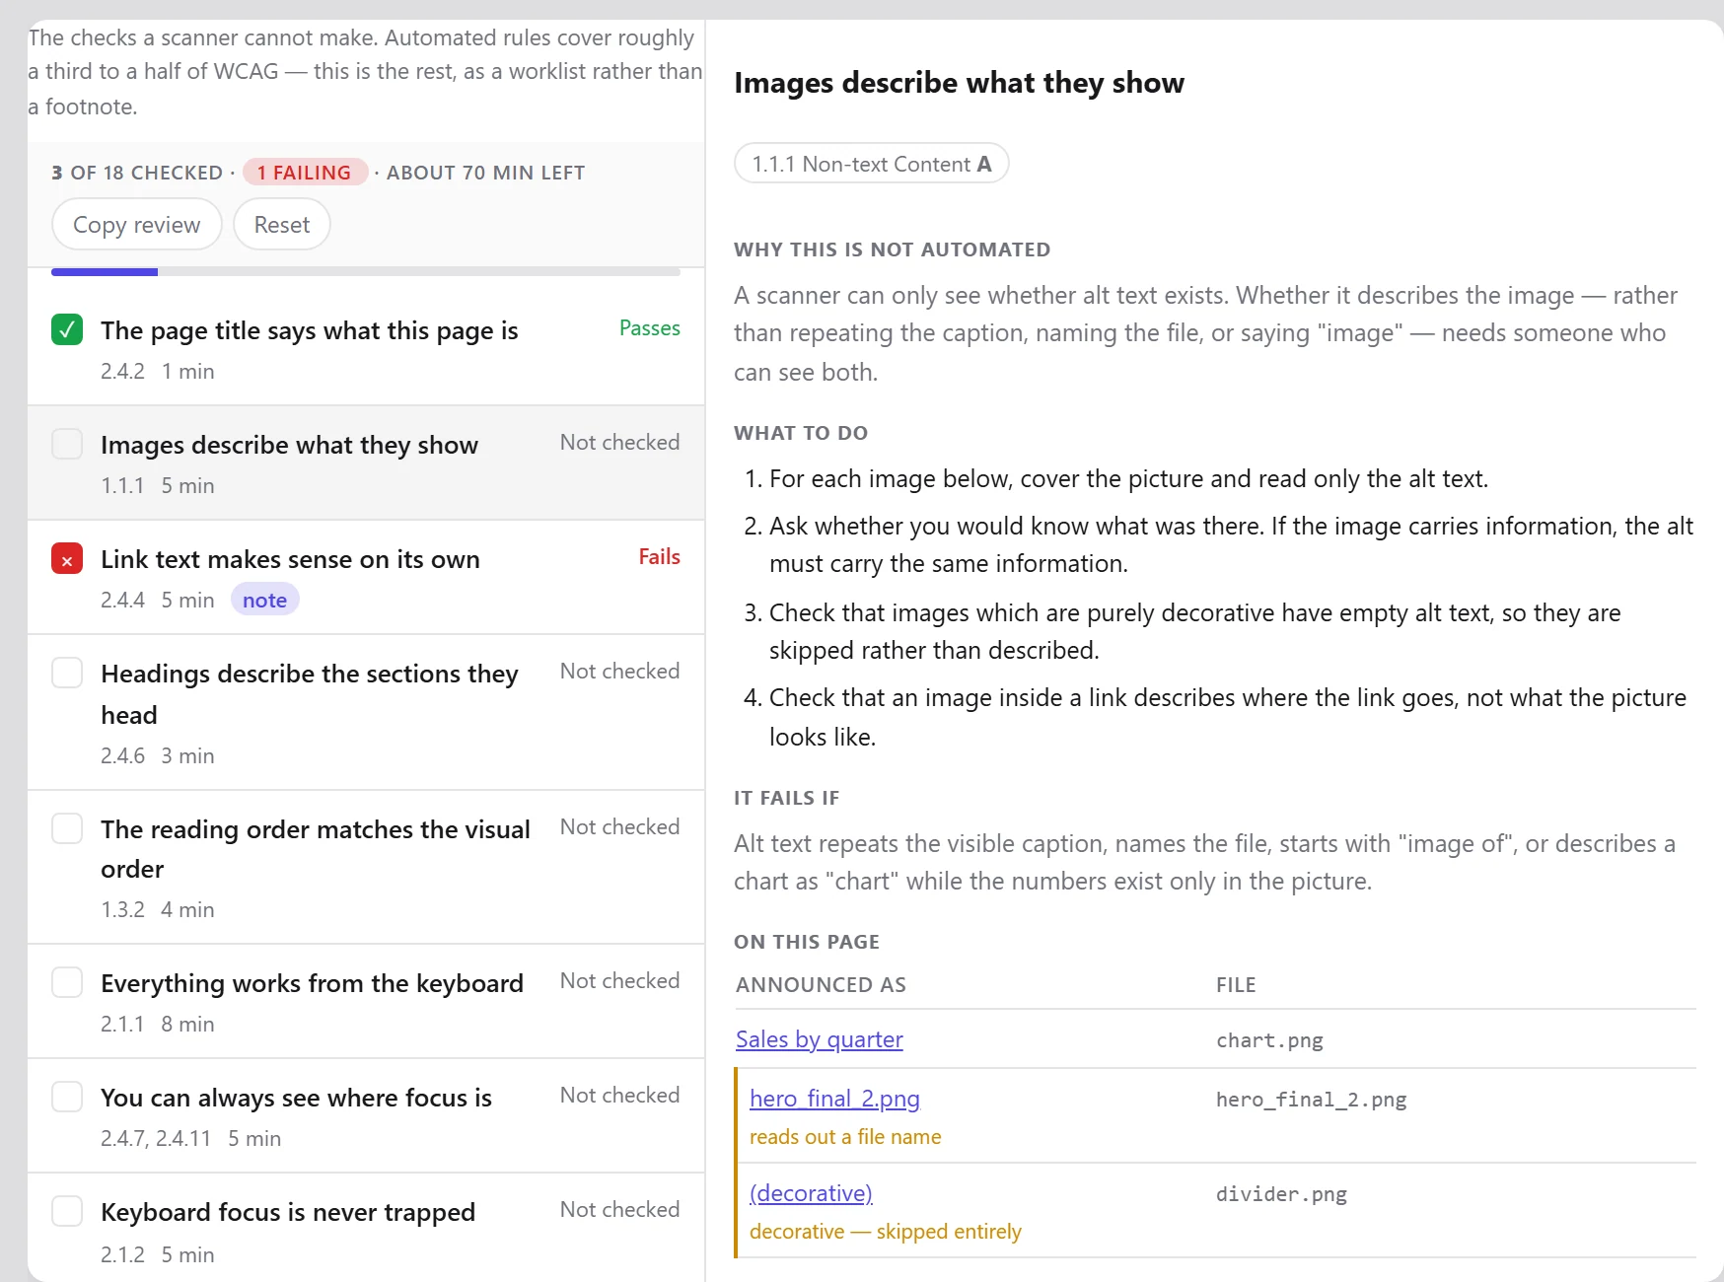
Task: Check the Headings describe the sections checkbox
Action: 67,673
